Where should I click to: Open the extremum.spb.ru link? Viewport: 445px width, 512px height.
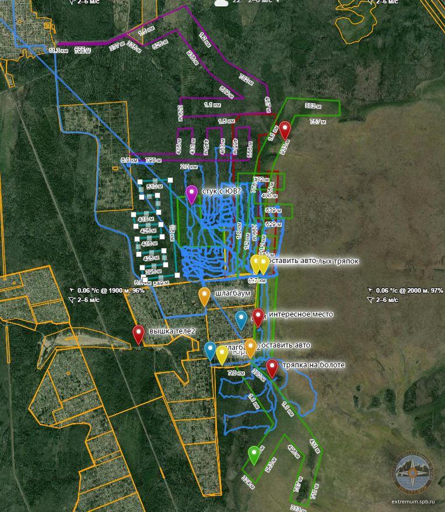(x=414, y=502)
